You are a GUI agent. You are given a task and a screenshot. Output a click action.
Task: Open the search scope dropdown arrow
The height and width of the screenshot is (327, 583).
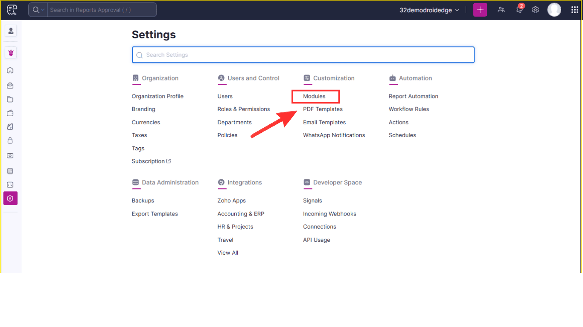[x=43, y=10]
